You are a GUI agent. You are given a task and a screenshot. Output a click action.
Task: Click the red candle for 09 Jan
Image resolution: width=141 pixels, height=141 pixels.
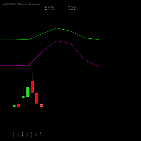click(37, 98)
